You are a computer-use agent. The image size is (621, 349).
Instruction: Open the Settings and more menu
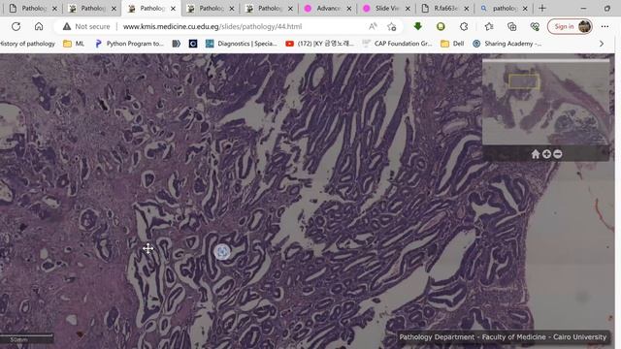coord(605,26)
